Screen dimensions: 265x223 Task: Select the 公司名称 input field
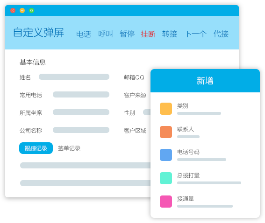click(81, 130)
